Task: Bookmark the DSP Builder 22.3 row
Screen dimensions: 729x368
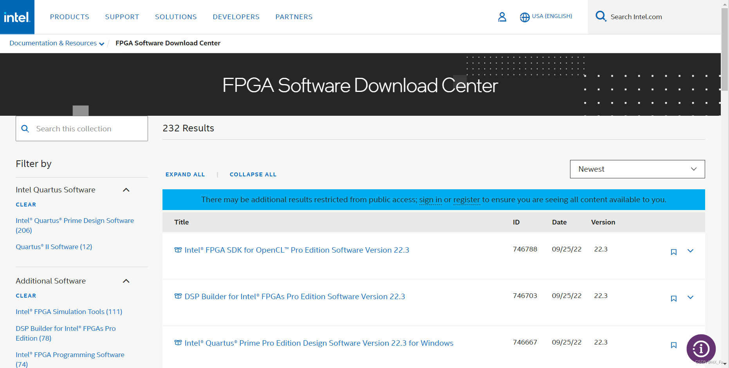Action: pyautogui.click(x=674, y=298)
